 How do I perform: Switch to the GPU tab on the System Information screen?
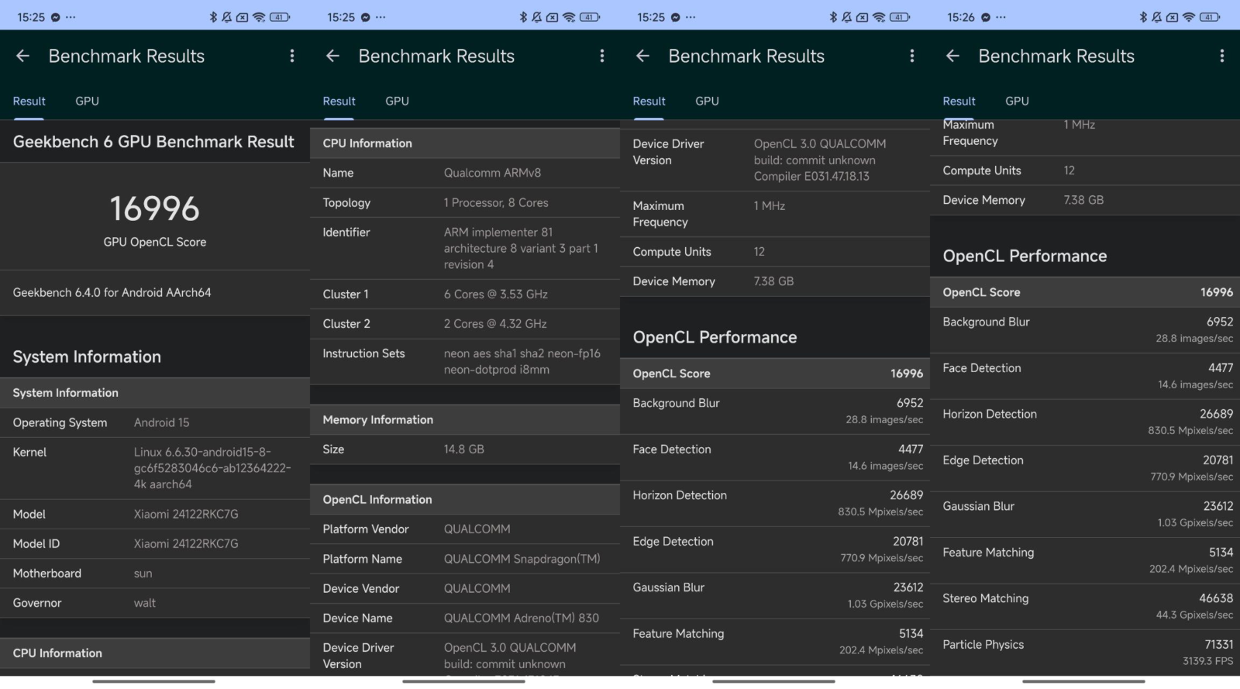87,102
